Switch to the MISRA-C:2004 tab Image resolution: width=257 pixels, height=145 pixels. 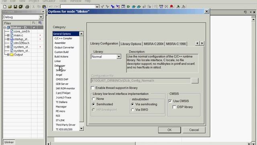153,44
